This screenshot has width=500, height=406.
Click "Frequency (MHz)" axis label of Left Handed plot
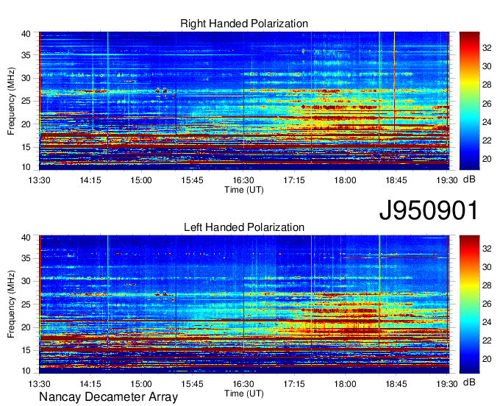tap(11, 304)
